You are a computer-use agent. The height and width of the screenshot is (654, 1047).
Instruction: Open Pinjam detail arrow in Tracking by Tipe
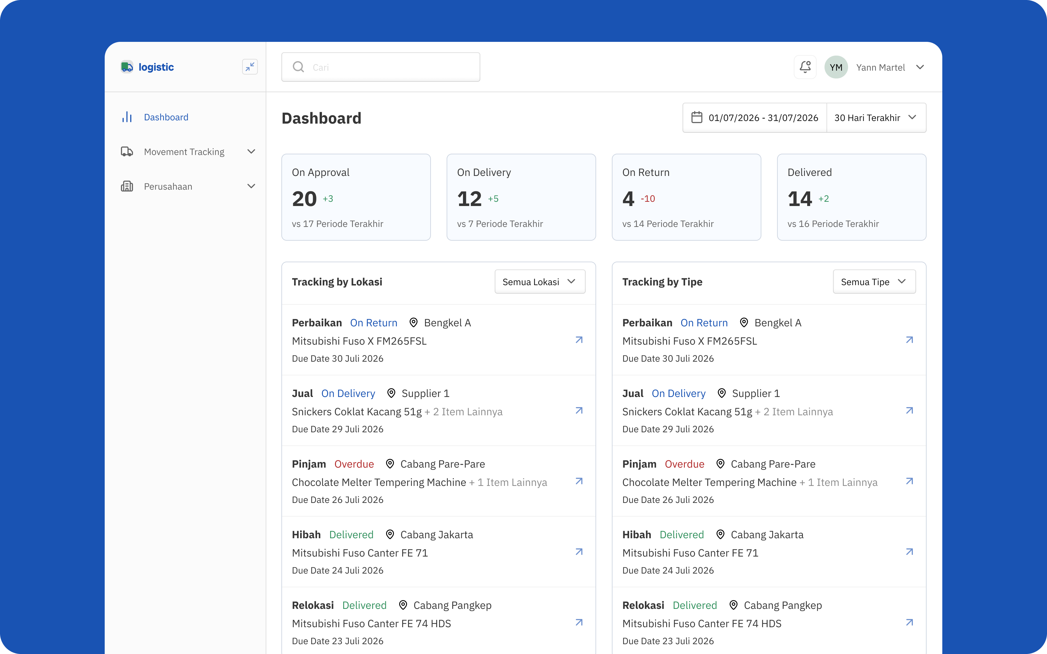[x=910, y=481]
